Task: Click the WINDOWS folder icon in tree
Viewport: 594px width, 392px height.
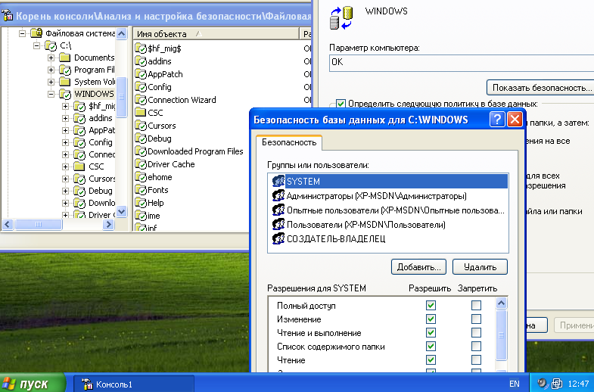Action: click(x=65, y=94)
